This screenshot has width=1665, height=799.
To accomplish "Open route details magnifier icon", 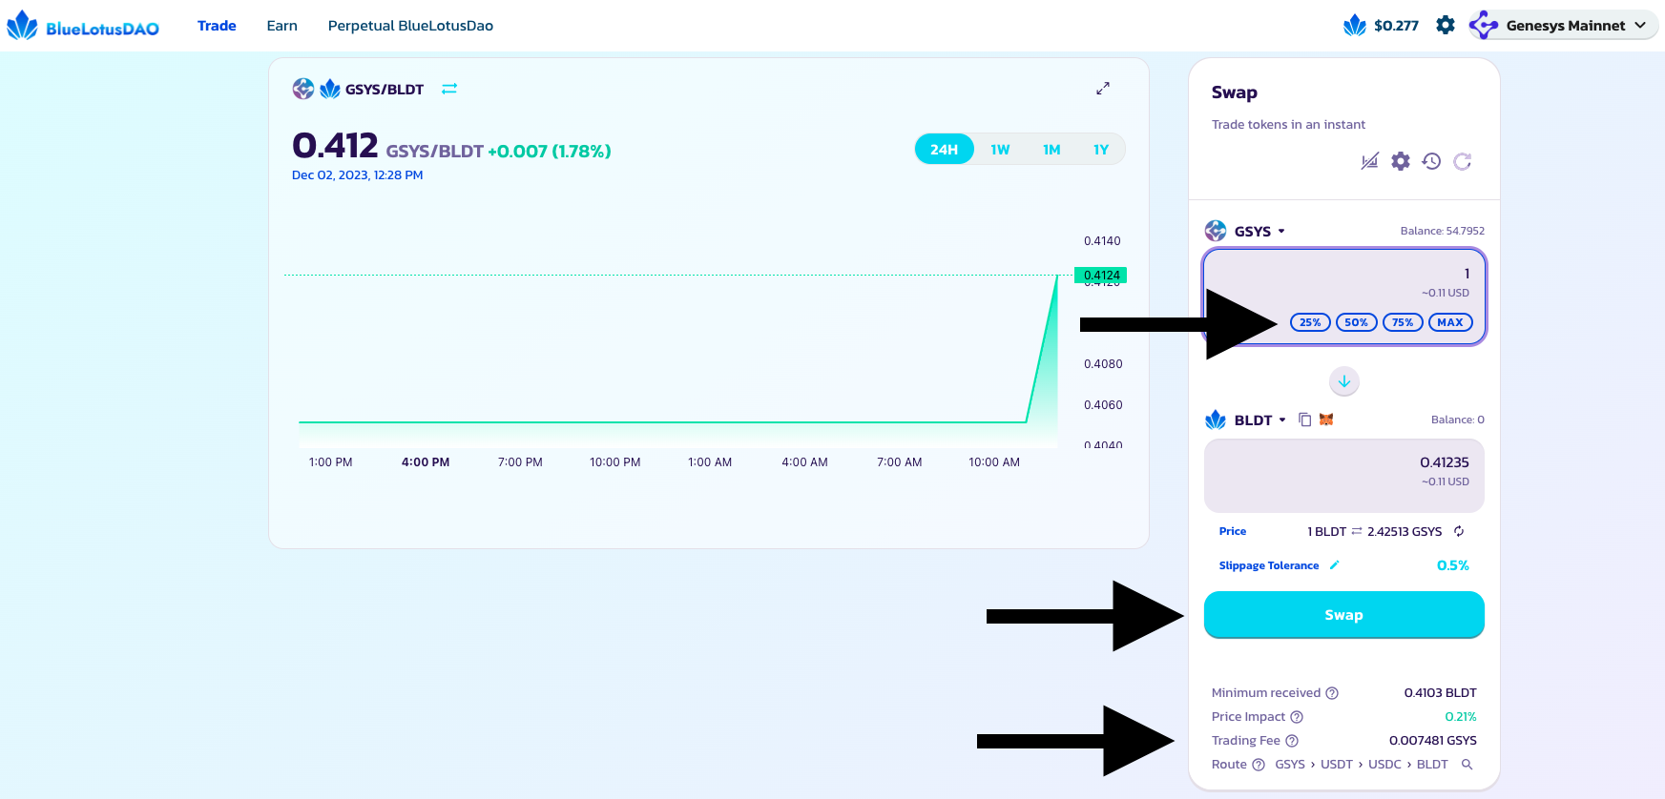I will click(x=1467, y=765).
